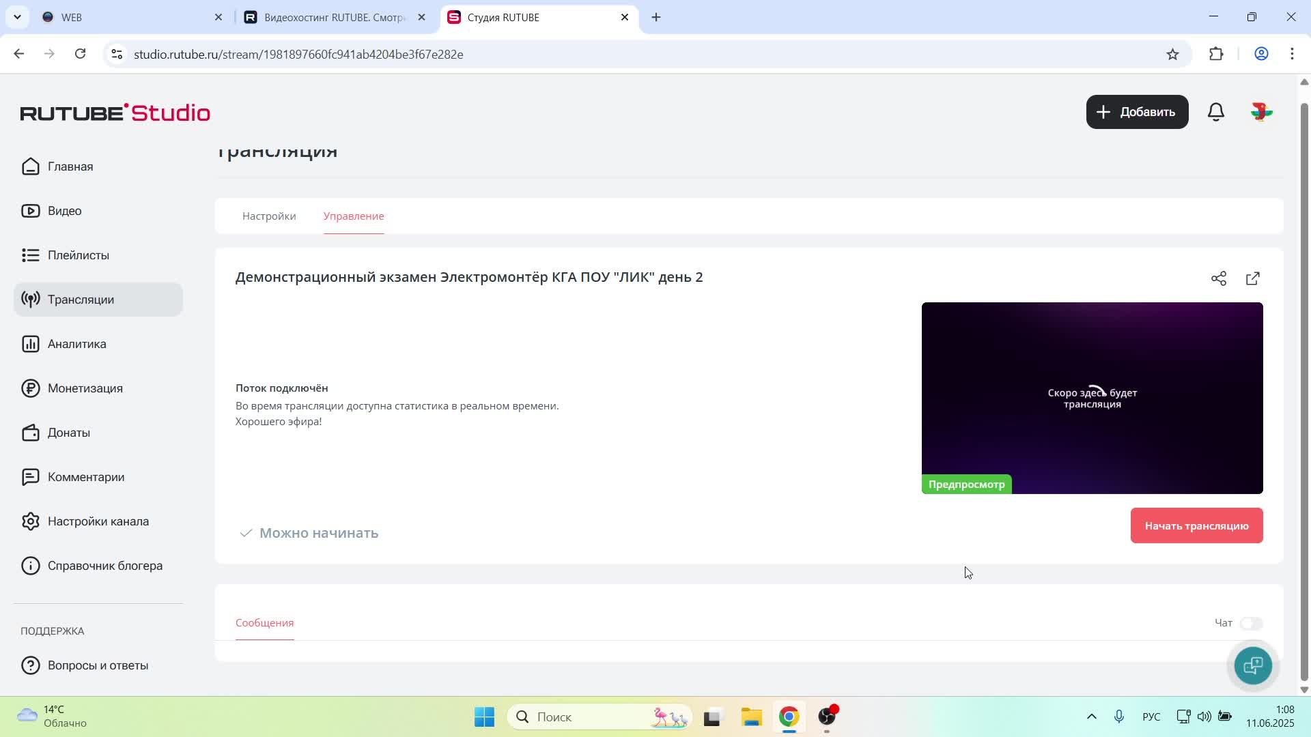This screenshot has width=1311, height=737.
Task: Open Монетизация section
Action: 85,388
